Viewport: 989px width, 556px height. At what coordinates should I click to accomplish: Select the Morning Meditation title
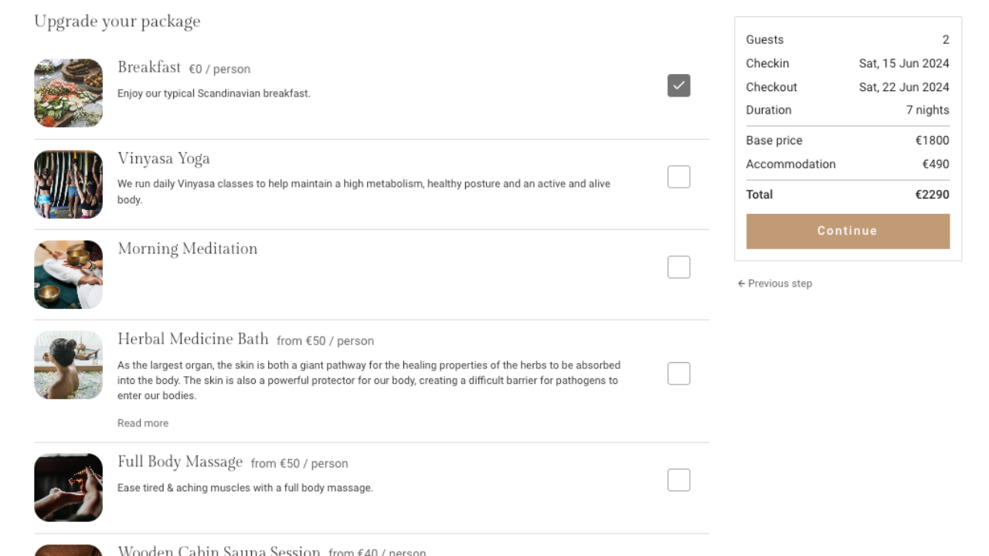click(188, 249)
